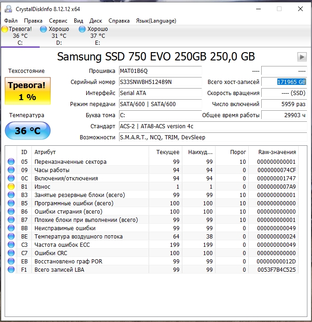The image size is (312, 322).
Task: Click raw value 0000000012D in POR row
Action: point(276,262)
